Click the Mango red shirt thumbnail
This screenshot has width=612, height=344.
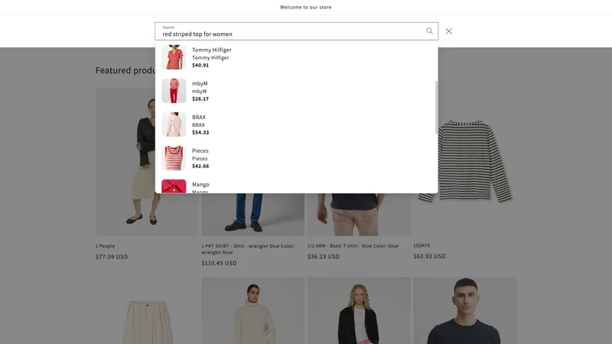point(174,186)
